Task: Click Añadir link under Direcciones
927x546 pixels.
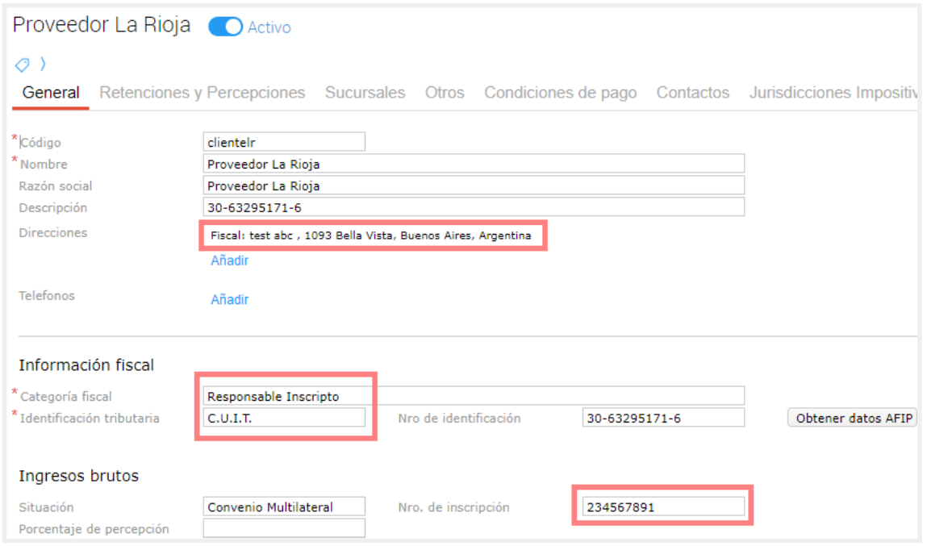Action: (230, 260)
